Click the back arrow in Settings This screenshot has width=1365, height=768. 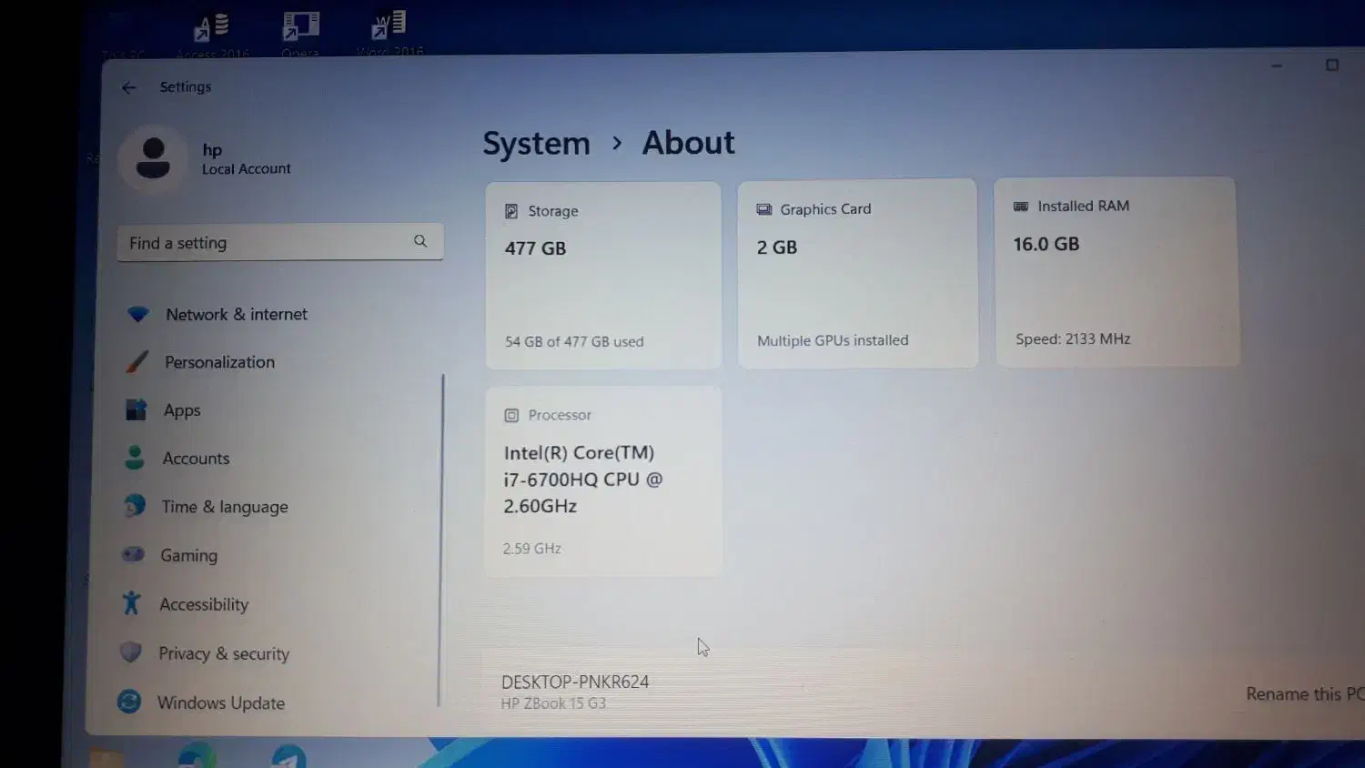point(129,87)
